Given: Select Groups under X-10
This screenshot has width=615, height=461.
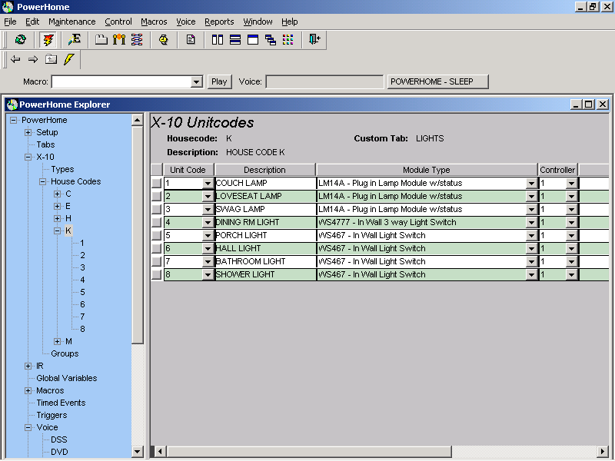Looking at the screenshot, I should click(65, 353).
